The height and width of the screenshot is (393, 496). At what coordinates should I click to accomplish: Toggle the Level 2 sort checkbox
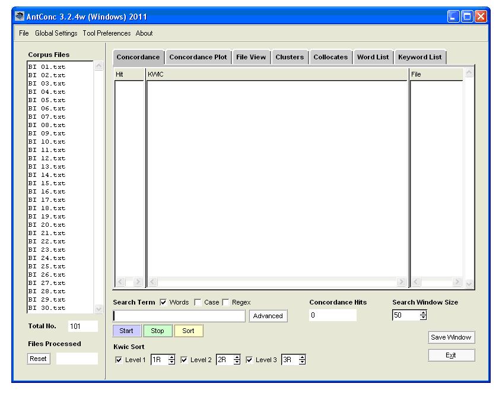[184, 360]
